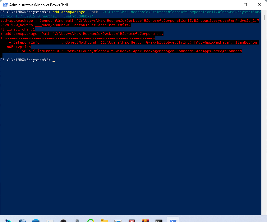This screenshot has width=267, height=222.
Task: Open the WinRAR books icon in taskbar
Action: click(145, 220)
